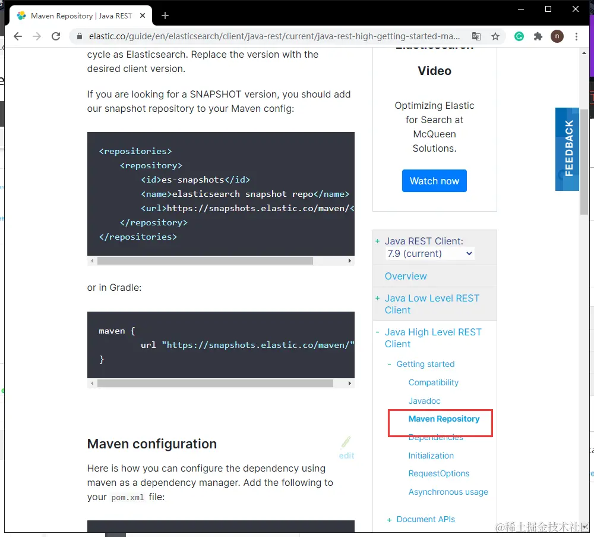Open the Javadoc page link
Image resolution: width=594 pixels, height=537 pixels.
pyautogui.click(x=424, y=401)
